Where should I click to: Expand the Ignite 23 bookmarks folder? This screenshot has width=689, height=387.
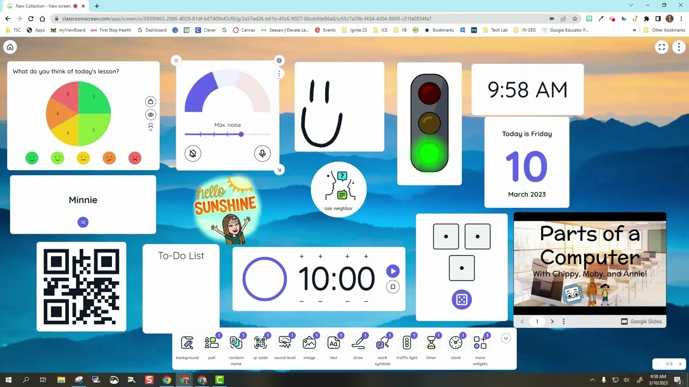click(x=354, y=30)
